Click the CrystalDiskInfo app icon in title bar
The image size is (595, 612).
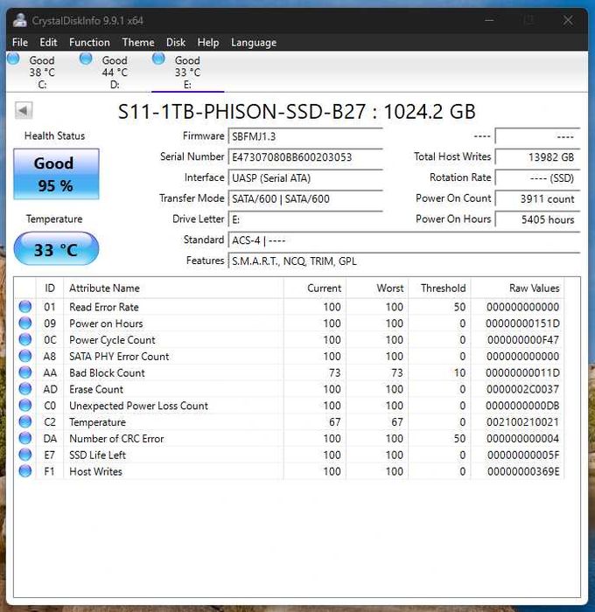coord(19,20)
